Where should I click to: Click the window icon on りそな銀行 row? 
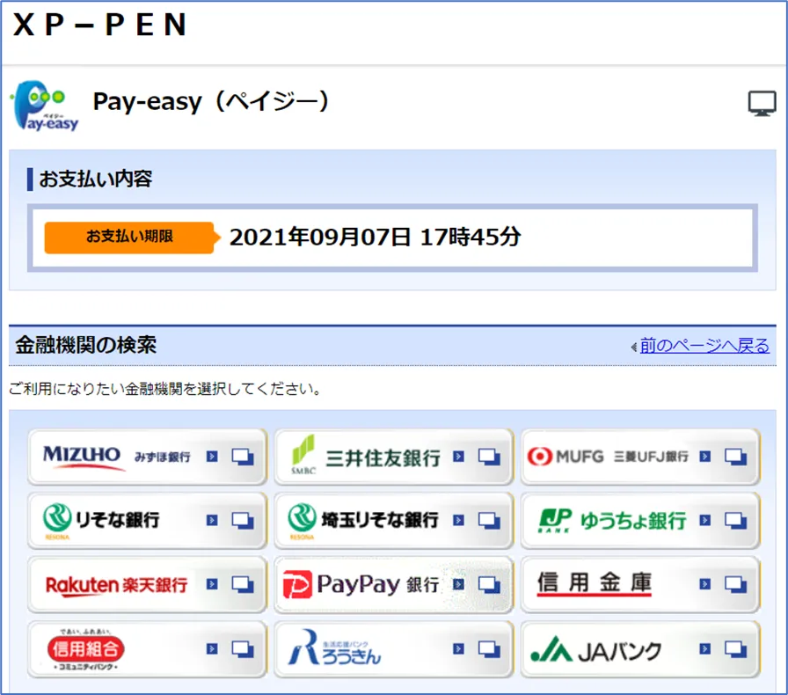coord(242,521)
